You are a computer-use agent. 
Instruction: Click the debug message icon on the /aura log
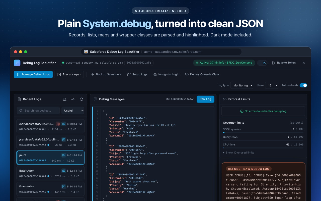(64, 155)
